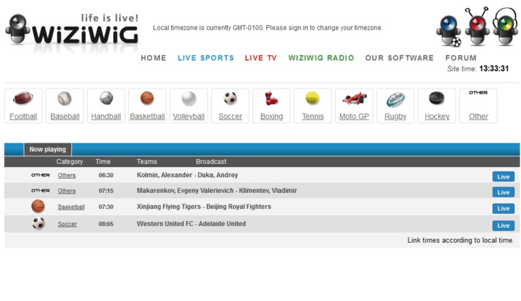Click the 06:30 time cell
Viewport: 521px width, 301px height.
pyautogui.click(x=106, y=175)
